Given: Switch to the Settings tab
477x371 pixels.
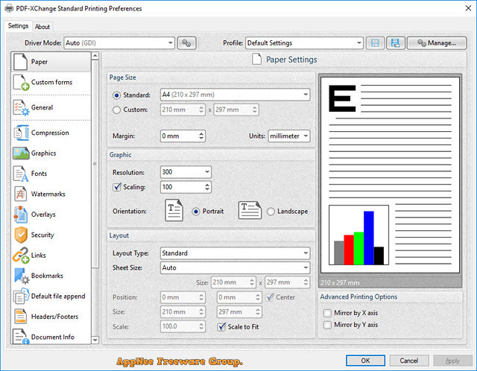Looking at the screenshot, I should click(x=18, y=26).
